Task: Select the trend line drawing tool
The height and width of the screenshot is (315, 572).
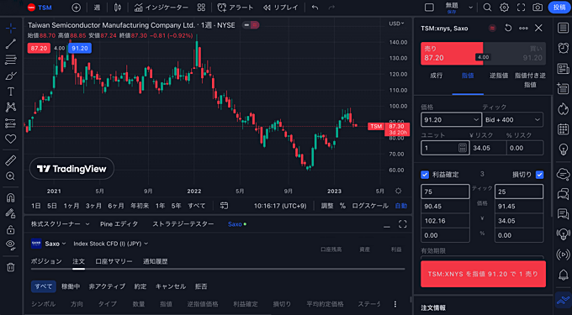Action: click(x=11, y=44)
